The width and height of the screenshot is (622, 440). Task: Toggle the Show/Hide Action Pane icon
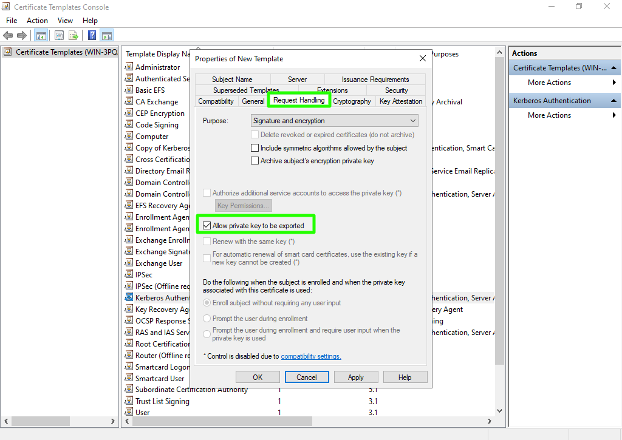[107, 36]
